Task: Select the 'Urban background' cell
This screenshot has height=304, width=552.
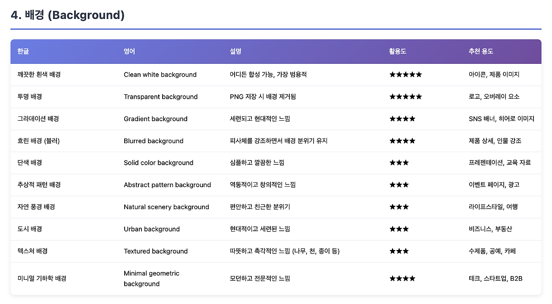Action: click(152, 229)
